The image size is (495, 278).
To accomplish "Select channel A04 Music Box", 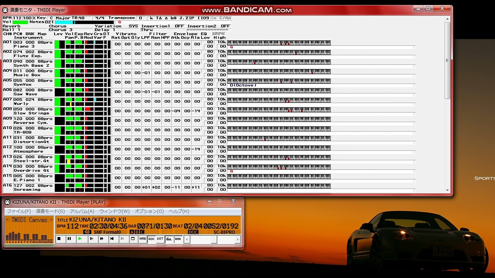I will pyautogui.click(x=28, y=73).
